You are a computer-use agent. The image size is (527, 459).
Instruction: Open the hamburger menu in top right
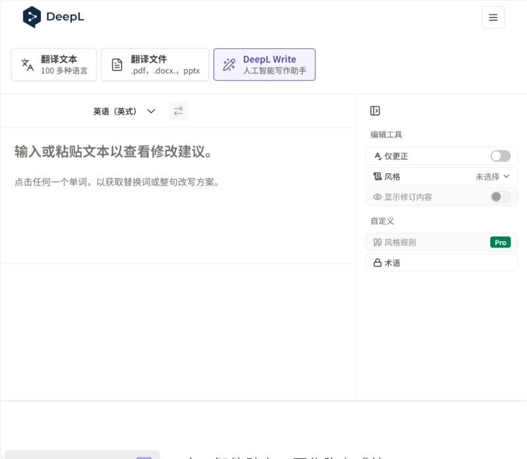coord(493,17)
